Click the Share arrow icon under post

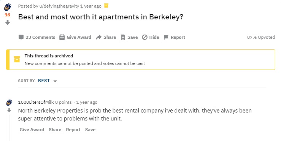tap(99, 37)
